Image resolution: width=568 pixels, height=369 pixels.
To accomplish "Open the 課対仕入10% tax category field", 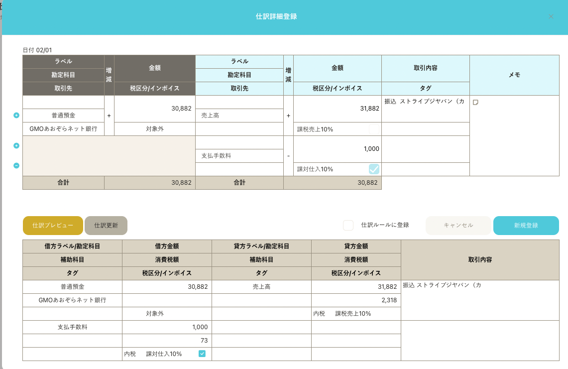I will (331, 169).
